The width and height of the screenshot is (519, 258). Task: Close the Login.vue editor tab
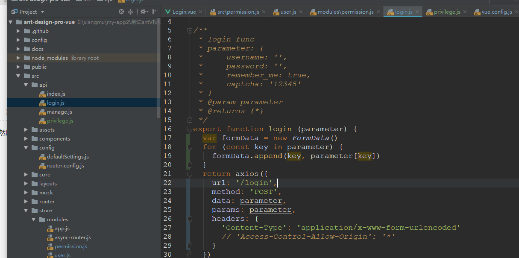coord(201,12)
